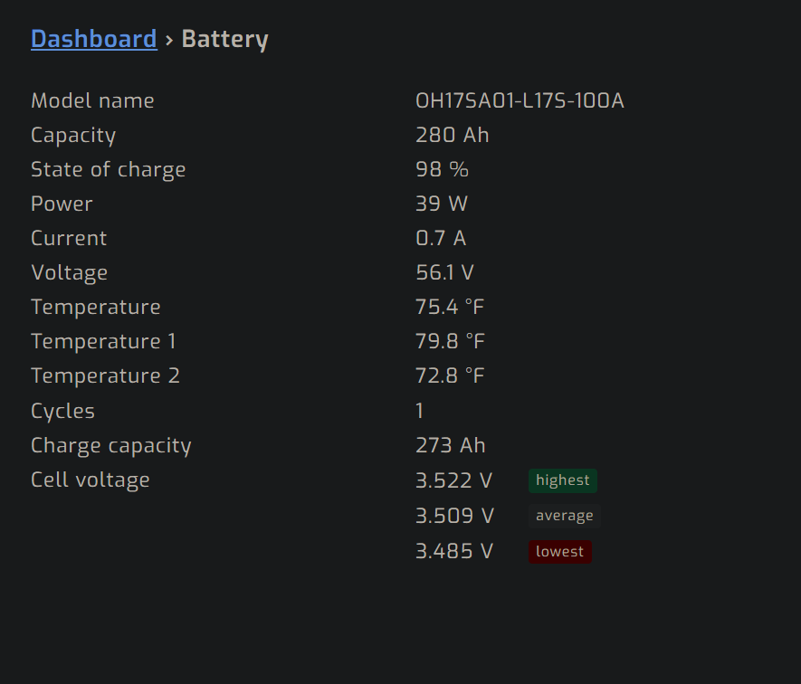This screenshot has height=684, width=801.
Task: Click the 273 Ah charge capacity value
Action: 450,445
